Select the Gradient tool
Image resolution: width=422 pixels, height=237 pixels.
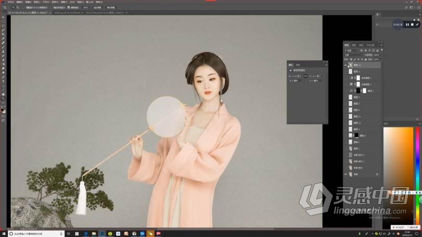pyautogui.click(x=3, y=64)
